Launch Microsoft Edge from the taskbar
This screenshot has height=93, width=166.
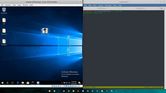[18, 83]
